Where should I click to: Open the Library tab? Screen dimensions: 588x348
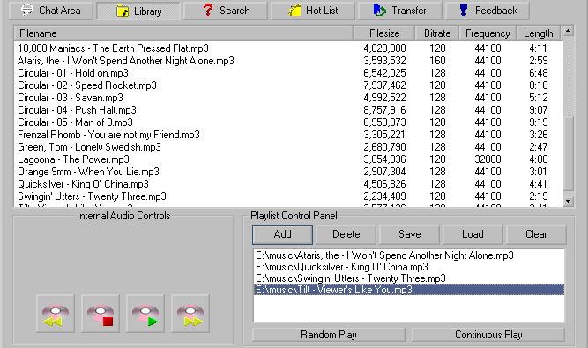pos(138,11)
